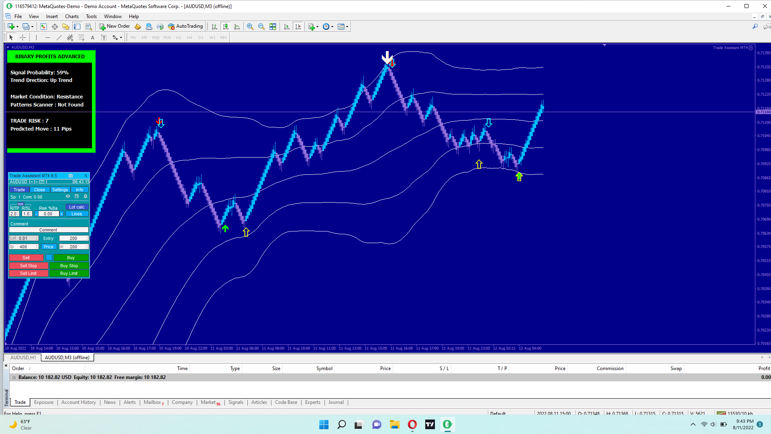Viewport: 771px width, 434px height.
Task: Click the red Sell Limit button
Action: point(28,273)
